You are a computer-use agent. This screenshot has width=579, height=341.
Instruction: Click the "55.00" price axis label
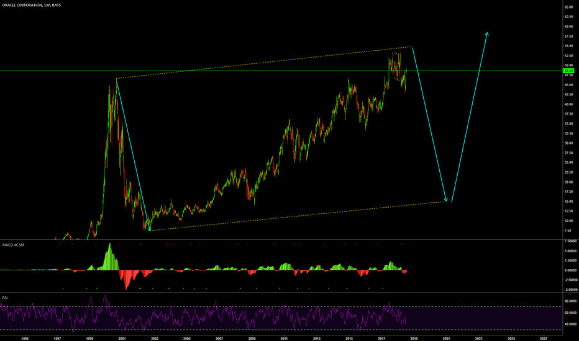click(x=568, y=46)
